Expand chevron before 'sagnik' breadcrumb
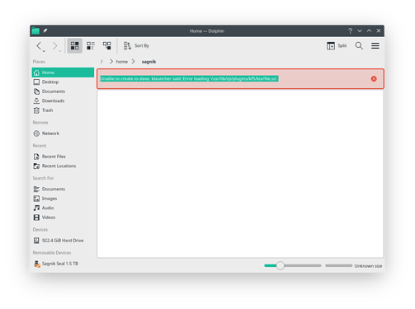The height and width of the screenshot is (309, 415). 133,62
